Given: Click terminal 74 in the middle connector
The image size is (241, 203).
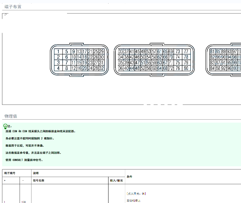Looking at the screenshot, I should coord(178,57).
